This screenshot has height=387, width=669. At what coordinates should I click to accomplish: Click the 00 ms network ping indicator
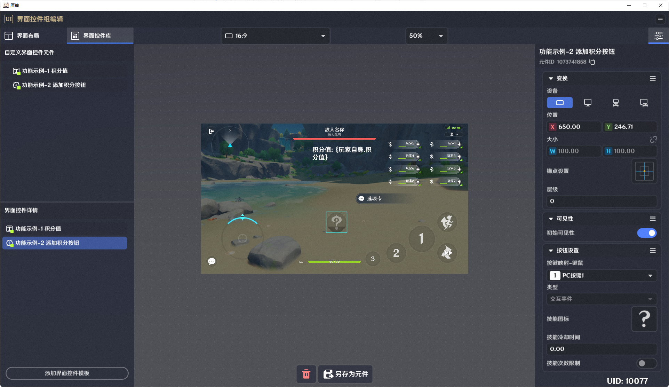tap(454, 128)
